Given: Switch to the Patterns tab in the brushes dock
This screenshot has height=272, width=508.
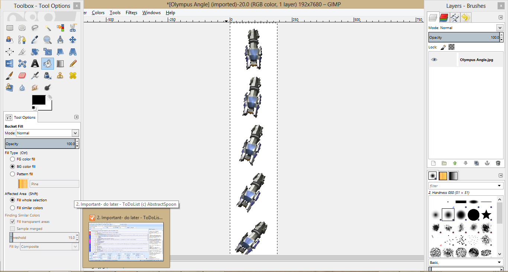Looking at the screenshot, I should [x=443, y=176].
